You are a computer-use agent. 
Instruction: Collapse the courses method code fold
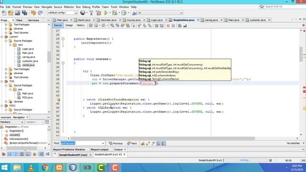63,63
